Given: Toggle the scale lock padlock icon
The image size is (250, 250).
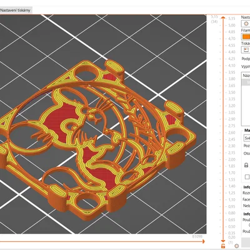Looking at the screenshot, I should [x=246, y=165].
